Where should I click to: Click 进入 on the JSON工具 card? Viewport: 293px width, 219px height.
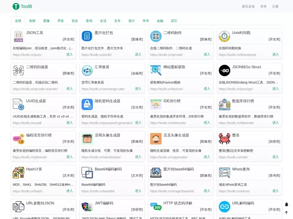(x=70, y=54)
